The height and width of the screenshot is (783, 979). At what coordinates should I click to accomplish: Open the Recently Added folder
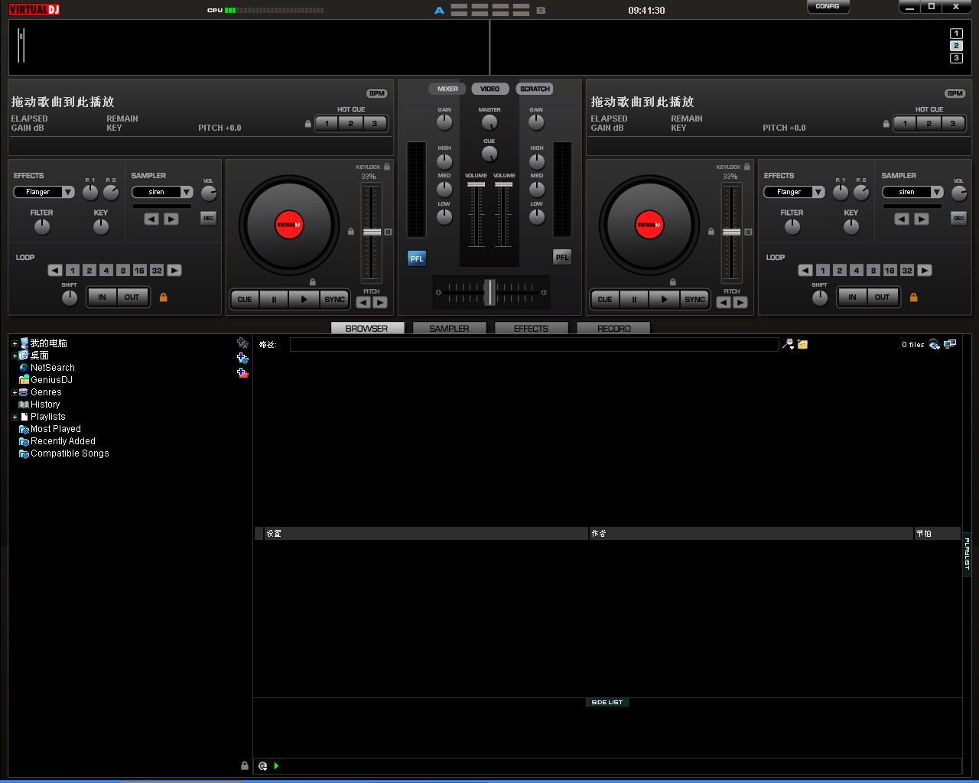click(63, 441)
